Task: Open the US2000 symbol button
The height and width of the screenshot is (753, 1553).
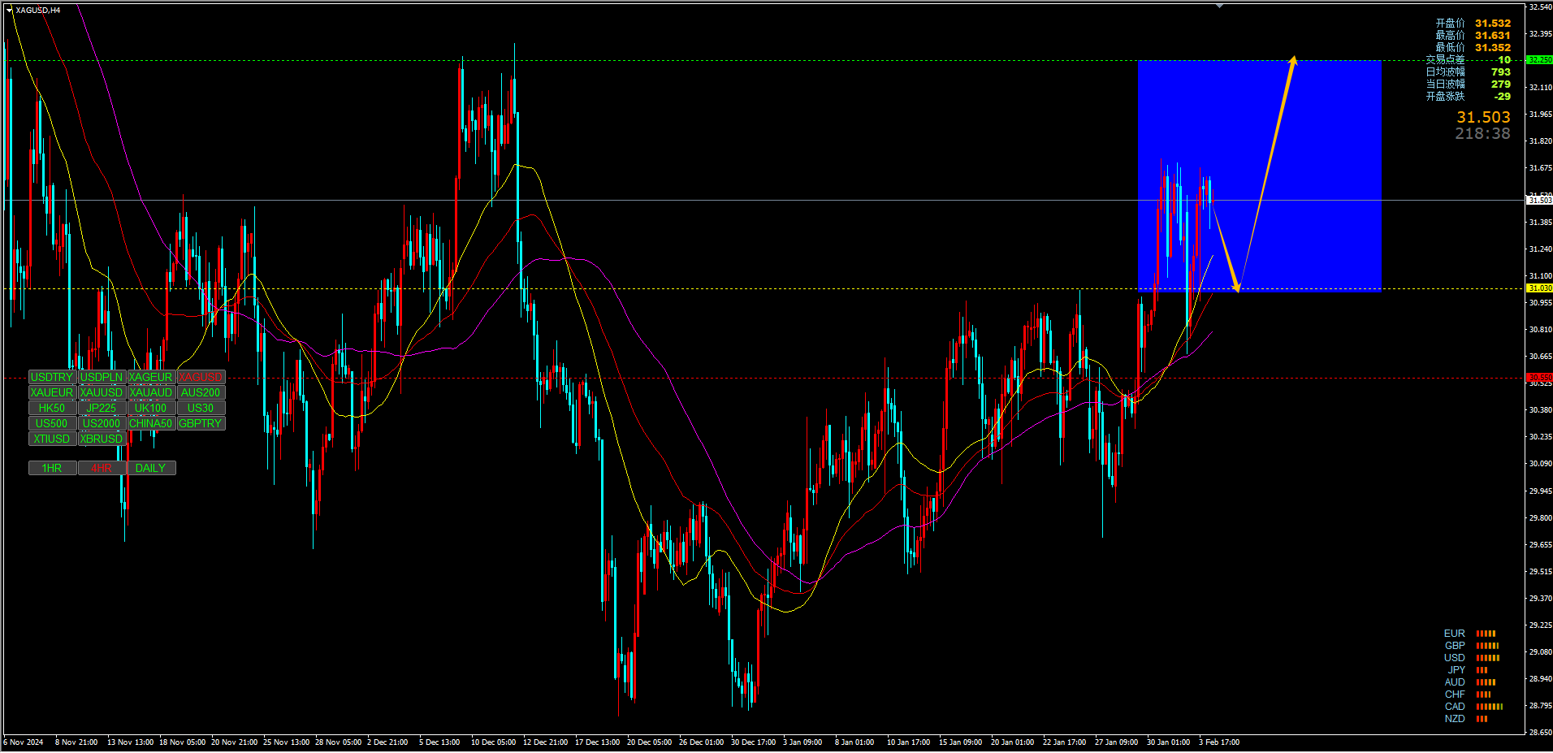Action: pos(102,423)
